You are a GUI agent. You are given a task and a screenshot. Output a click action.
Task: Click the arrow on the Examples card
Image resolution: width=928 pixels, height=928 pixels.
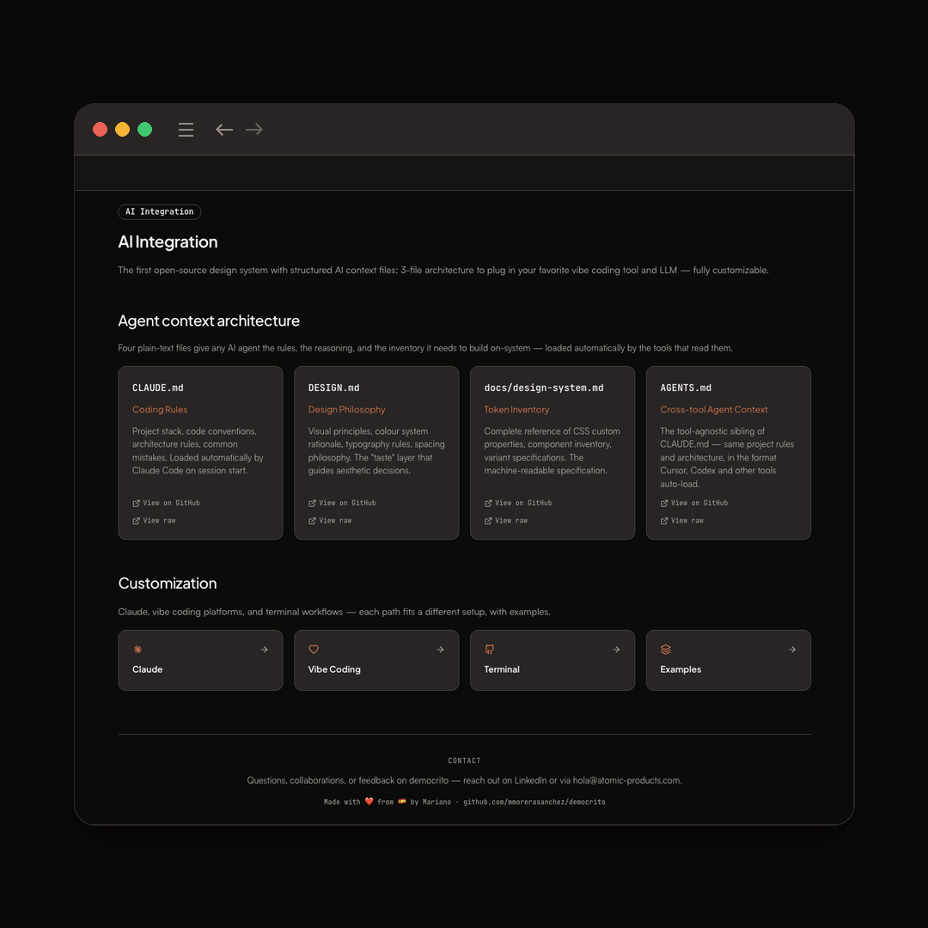point(792,650)
